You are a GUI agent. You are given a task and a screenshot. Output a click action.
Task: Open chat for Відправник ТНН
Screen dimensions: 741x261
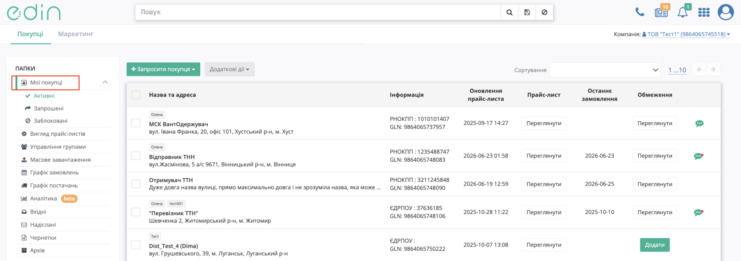[x=699, y=156]
